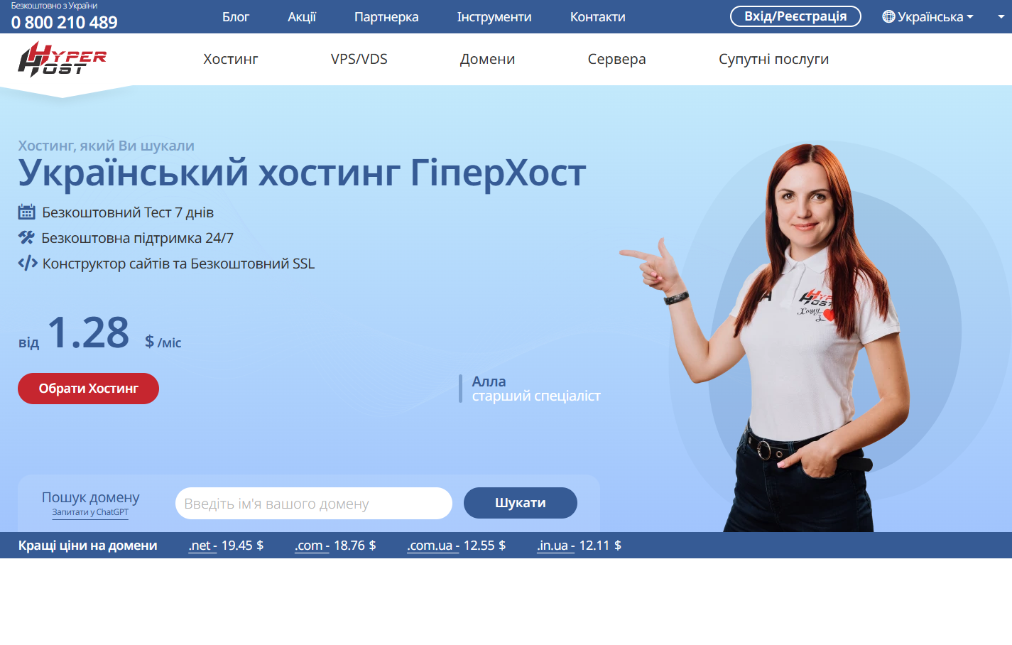Screen dimensions: 1012x645
Task: Click the code icon beside Конструктор сайтів
Action: (x=28, y=263)
